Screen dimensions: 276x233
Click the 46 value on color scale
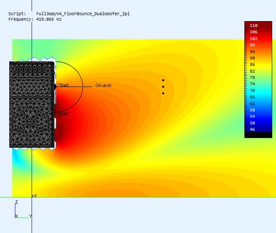pos(252,130)
